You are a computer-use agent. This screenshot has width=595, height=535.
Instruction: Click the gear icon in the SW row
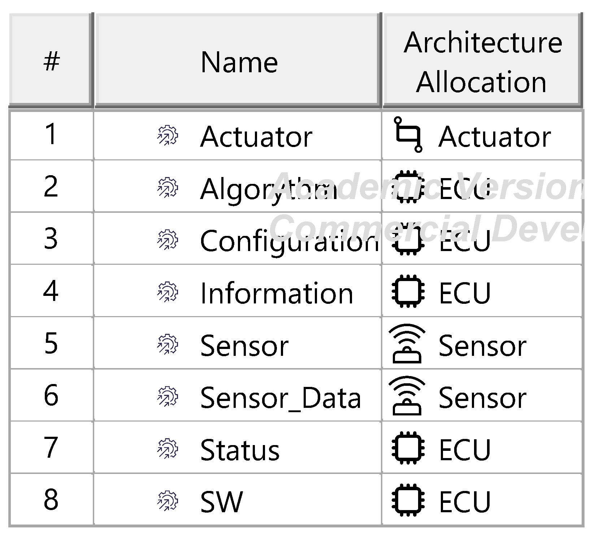click(x=168, y=501)
